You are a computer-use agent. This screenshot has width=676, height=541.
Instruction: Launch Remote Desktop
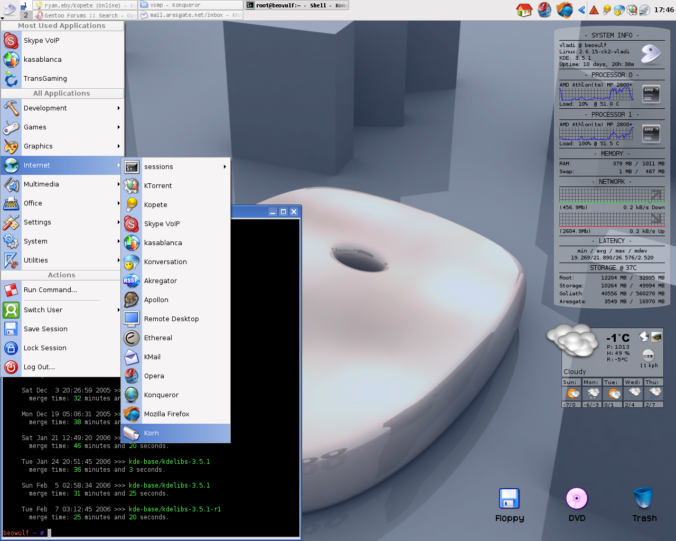coord(176,319)
